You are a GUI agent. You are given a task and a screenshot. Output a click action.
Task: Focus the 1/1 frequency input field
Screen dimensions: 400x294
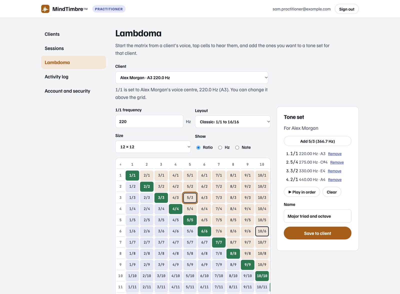[x=149, y=121]
